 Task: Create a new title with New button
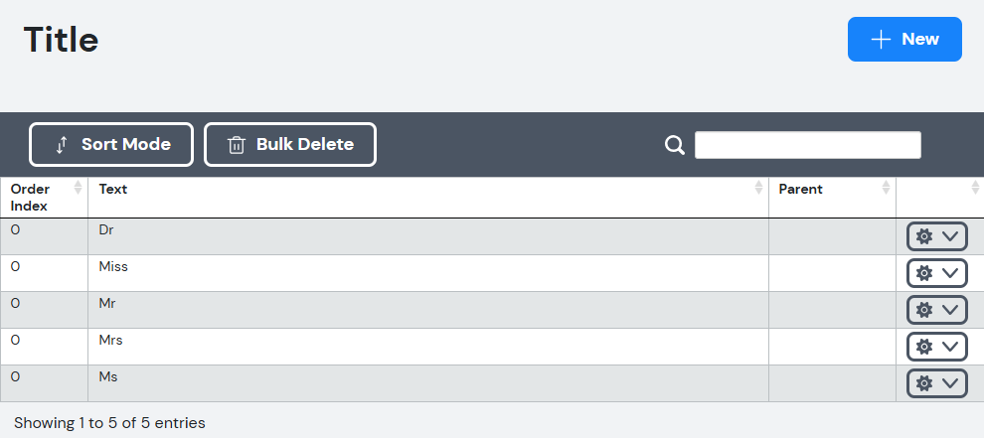tap(904, 39)
